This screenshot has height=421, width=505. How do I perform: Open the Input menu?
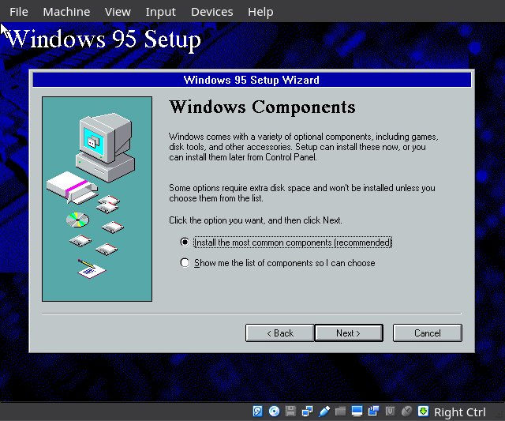[x=160, y=12]
